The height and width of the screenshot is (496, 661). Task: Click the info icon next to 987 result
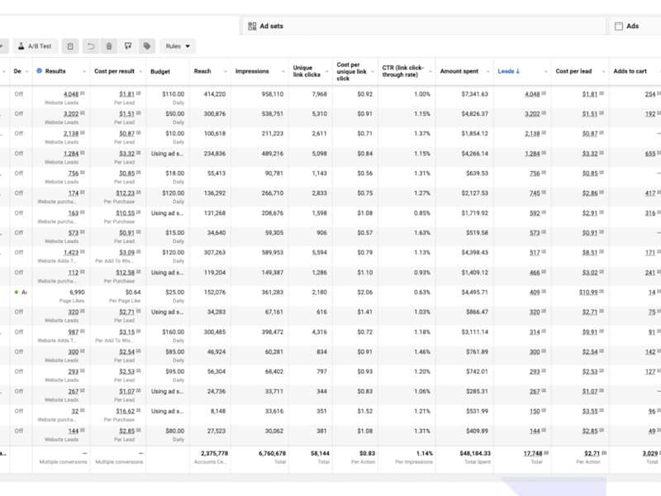83,331
